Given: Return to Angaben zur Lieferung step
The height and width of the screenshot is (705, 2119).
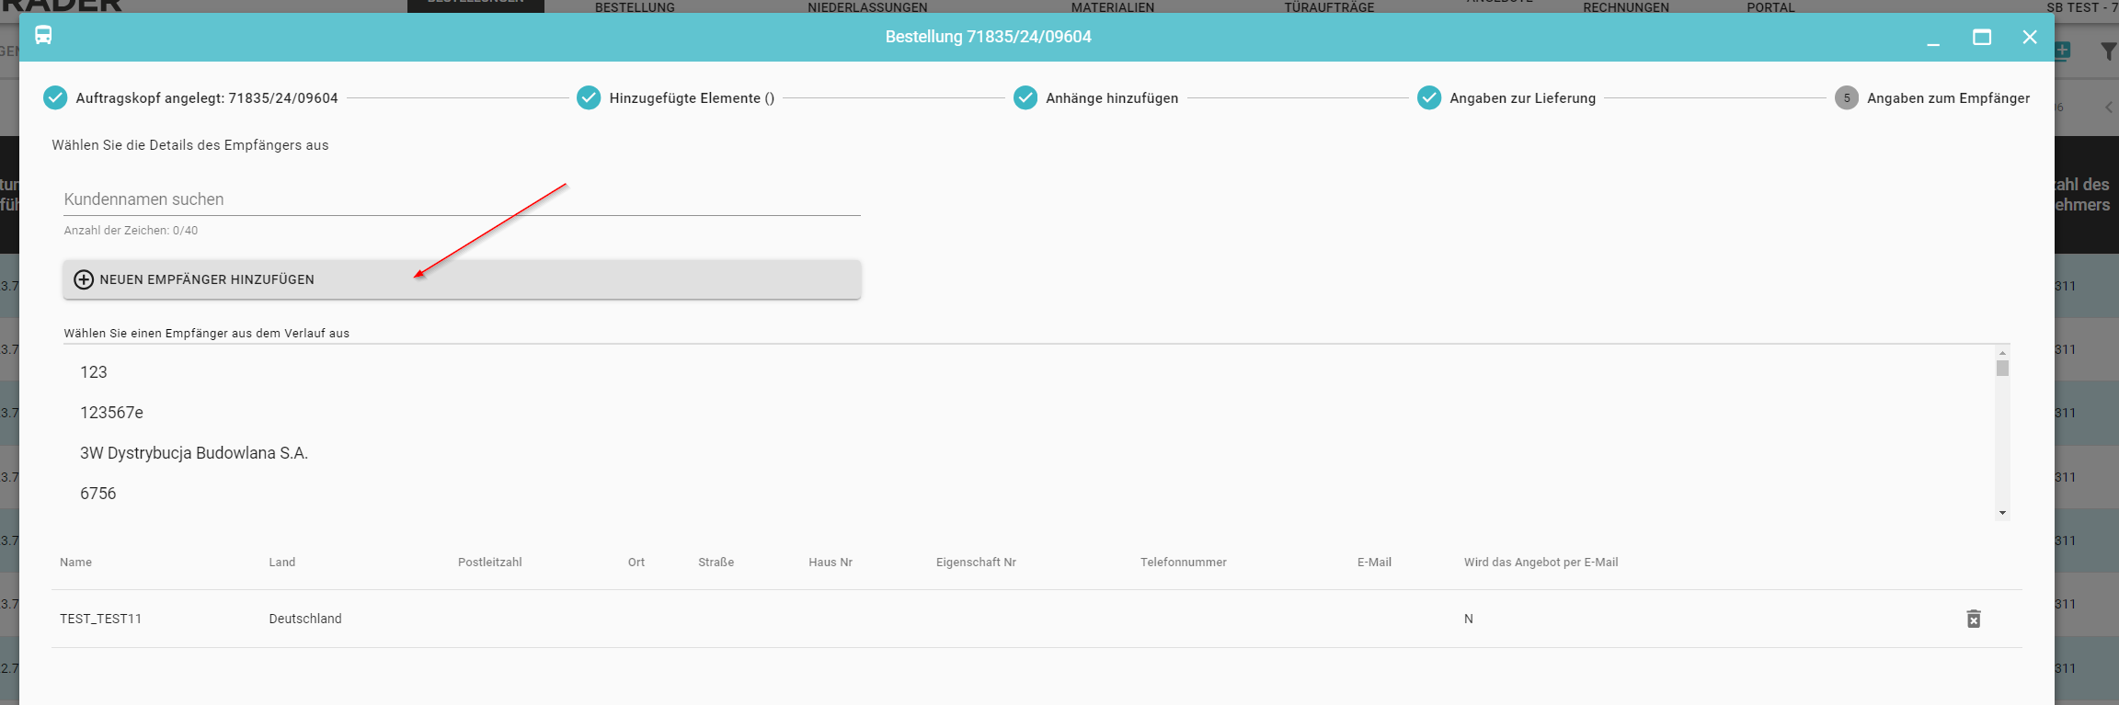Looking at the screenshot, I should [x=1521, y=98].
